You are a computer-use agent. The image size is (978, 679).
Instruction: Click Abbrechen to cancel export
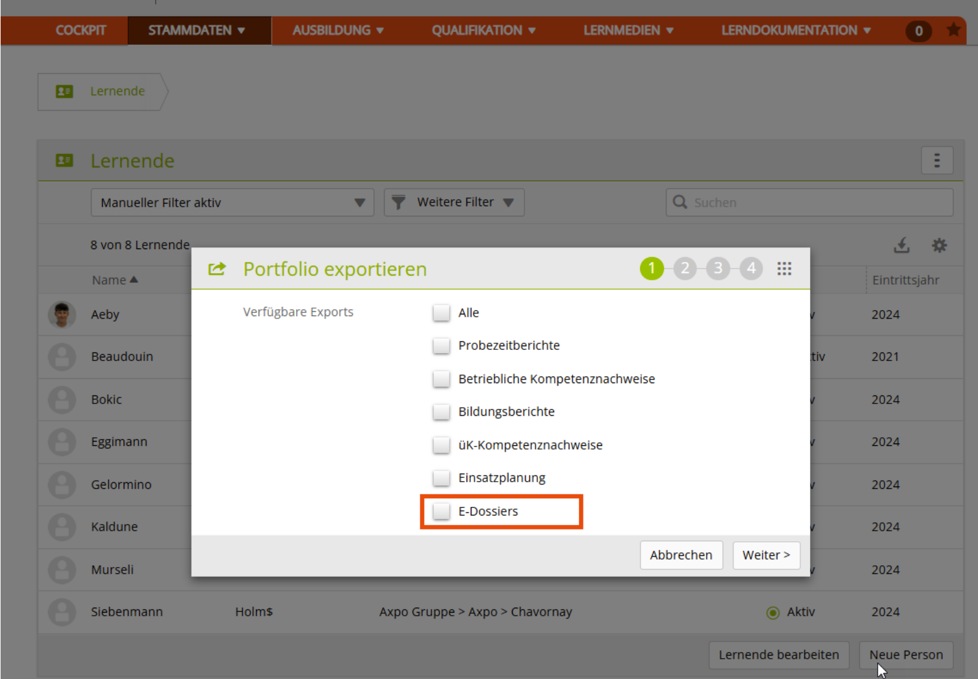681,555
